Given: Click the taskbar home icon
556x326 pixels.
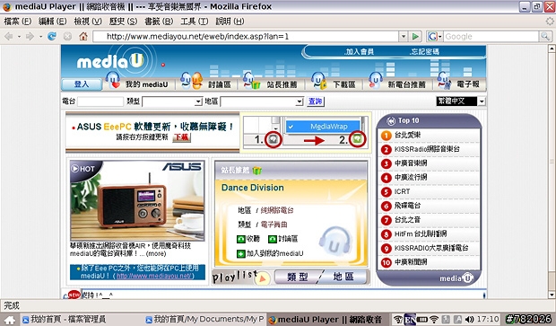Looking at the screenshot, I should click(10, 320).
